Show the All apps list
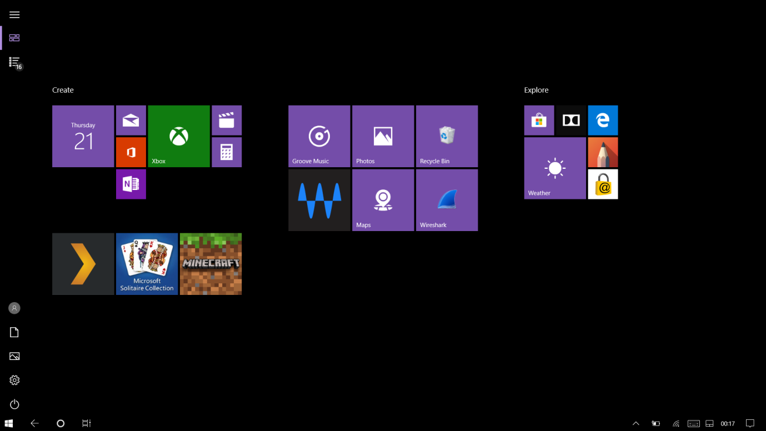 point(14,62)
